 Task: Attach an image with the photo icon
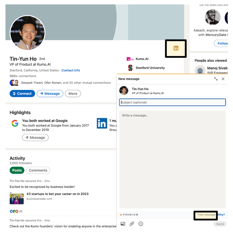point(123,224)
